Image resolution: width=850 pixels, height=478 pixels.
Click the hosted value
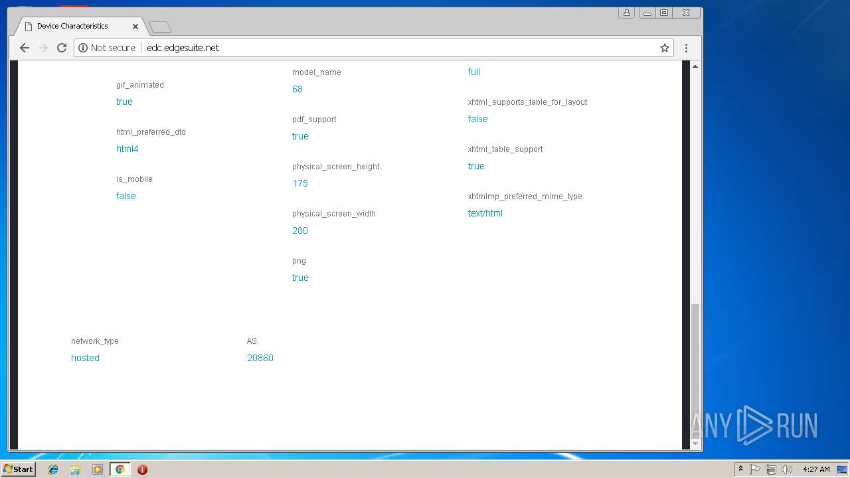pyautogui.click(x=85, y=358)
